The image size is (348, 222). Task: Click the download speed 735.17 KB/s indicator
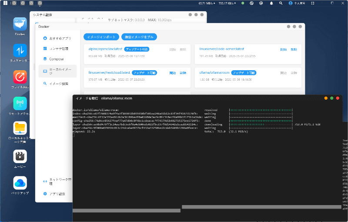(227, 3)
